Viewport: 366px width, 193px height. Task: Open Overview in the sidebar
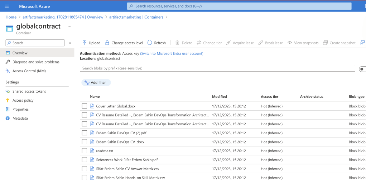click(37, 53)
